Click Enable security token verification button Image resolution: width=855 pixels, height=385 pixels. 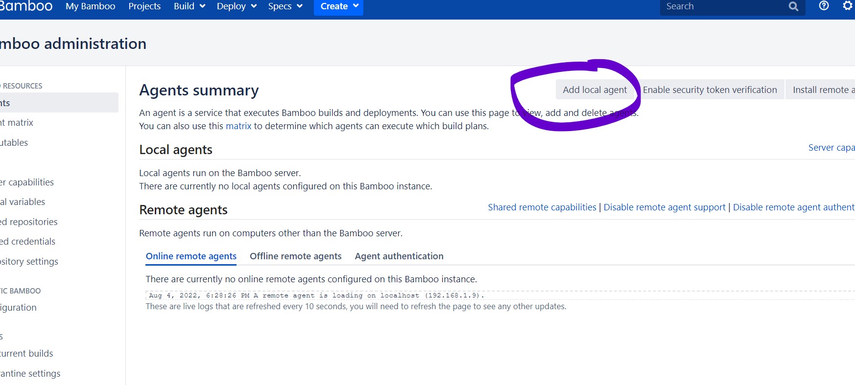pos(710,90)
